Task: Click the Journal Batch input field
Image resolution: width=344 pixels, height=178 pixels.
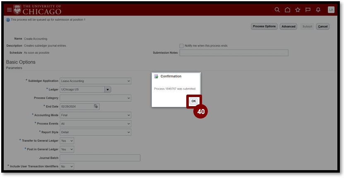Action: (100, 158)
